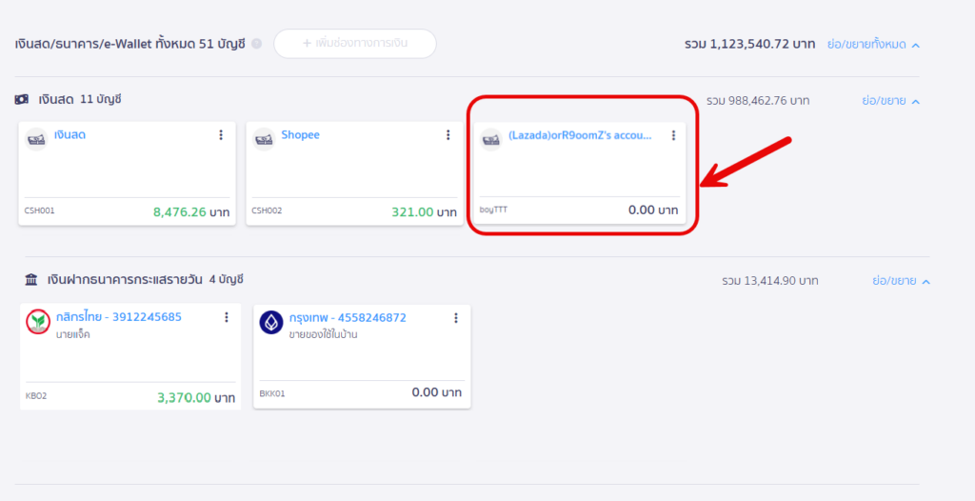Open the (Lazada)orR9oomZ's account link

(x=580, y=135)
